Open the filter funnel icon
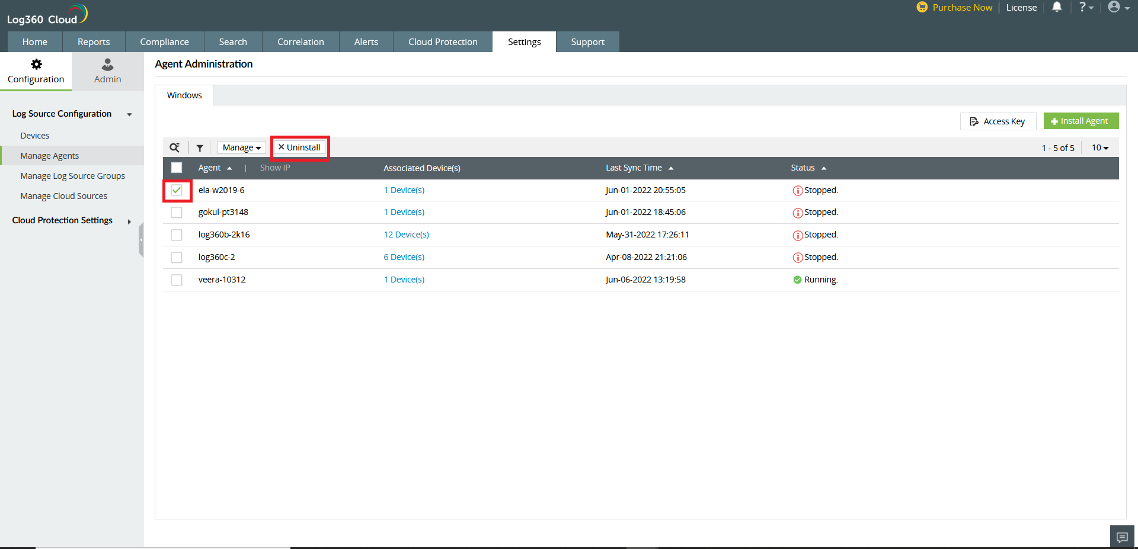 200,148
